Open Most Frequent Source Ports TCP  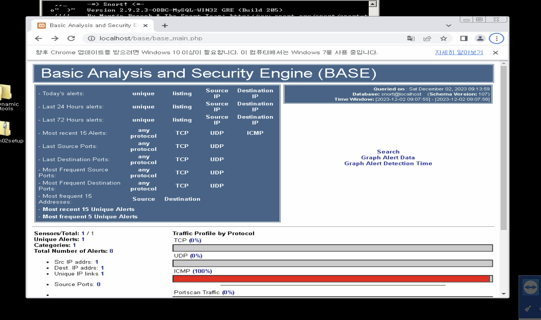pos(182,173)
